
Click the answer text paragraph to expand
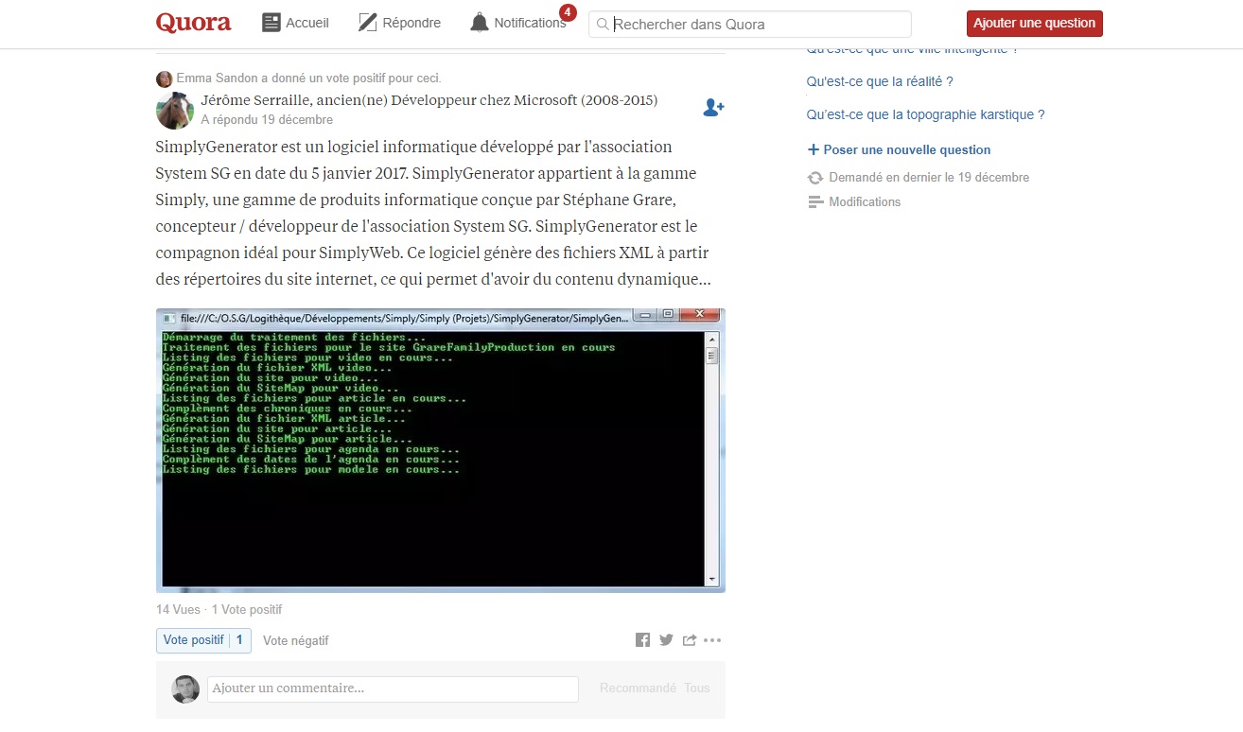pos(433,214)
